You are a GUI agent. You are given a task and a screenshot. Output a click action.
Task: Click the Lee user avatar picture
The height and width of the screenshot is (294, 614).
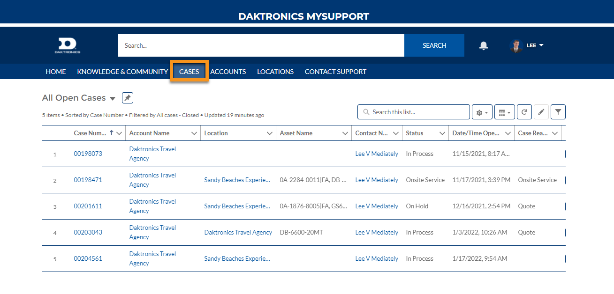point(516,45)
